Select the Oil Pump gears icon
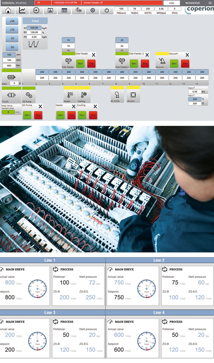214x363 pixels. (29, 95)
